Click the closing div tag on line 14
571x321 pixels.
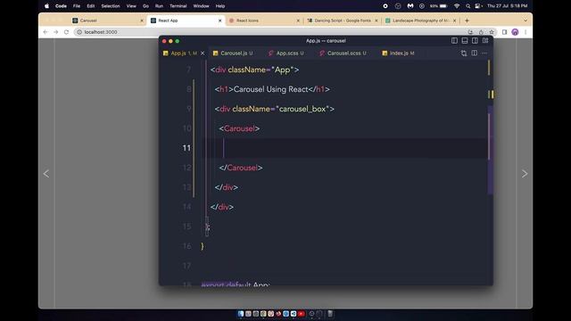tap(222, 207)
